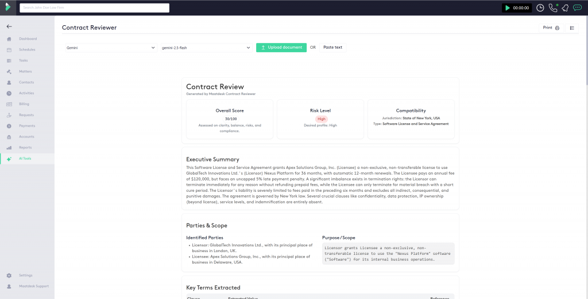Viewport: 588px width, 299px height.
Task: Open the gemini-2.5-flash model dropdown
Action: (x=206, y=48)
